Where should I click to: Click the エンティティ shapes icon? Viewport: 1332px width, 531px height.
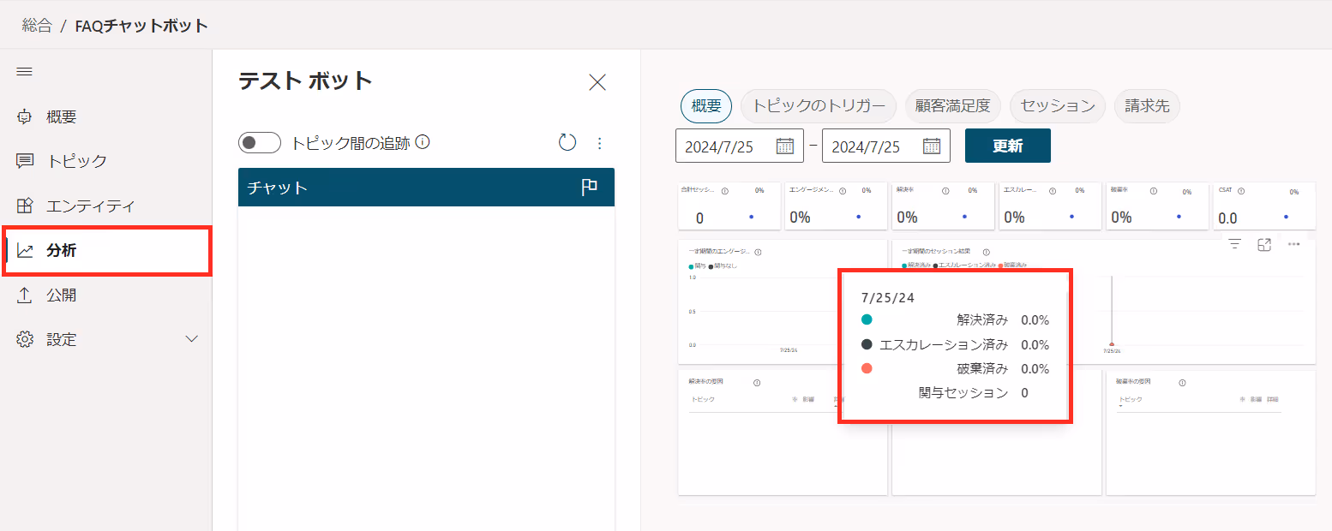pyautogui.click(x=25, y=206)
